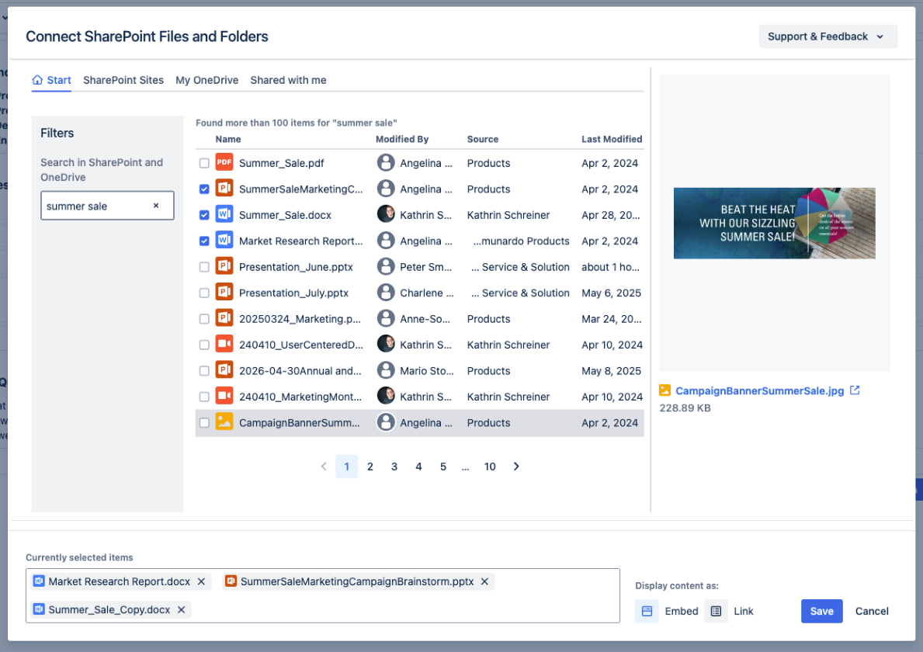Click Charlene avatar on Presentation_July row
The width and height of the screenshot is (923, 652).
click(386, 292)
